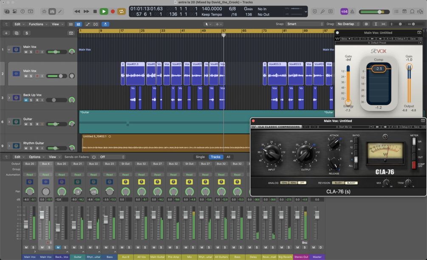Toggle the Sends on Faders power button
427x260 pixels.
93,157
